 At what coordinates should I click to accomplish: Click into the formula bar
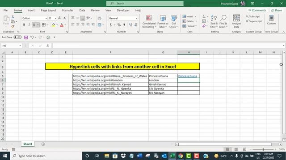[x=167, y=46]
